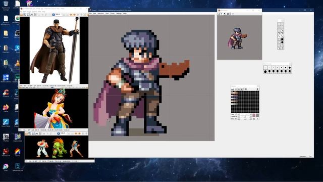The width and height of the screenshot is (323, 182).
Task: Click the blue info icon in bottom IrfanView toolbar
Action: (x=59, y=133)
